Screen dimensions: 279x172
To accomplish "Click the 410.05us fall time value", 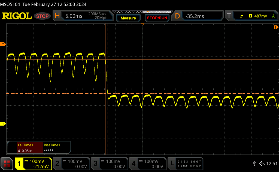I will [25, 151].
